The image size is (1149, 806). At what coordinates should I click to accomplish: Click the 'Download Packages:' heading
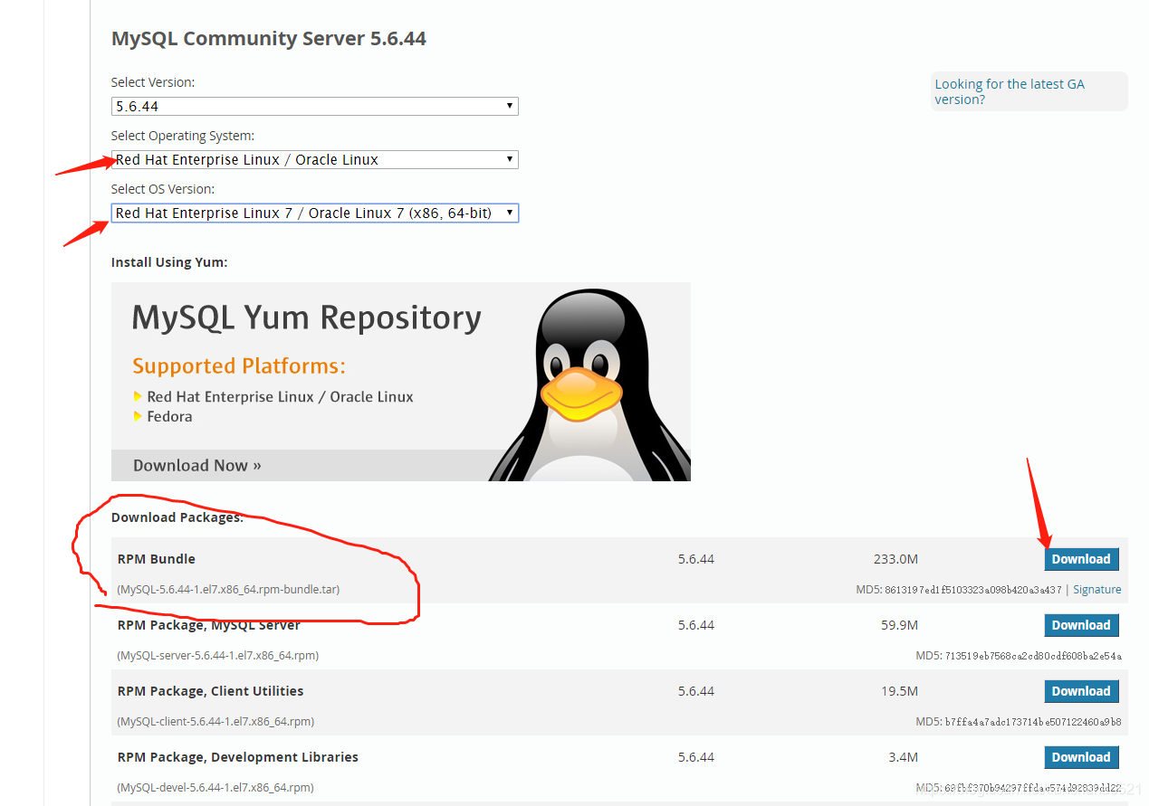click(177, 517)
